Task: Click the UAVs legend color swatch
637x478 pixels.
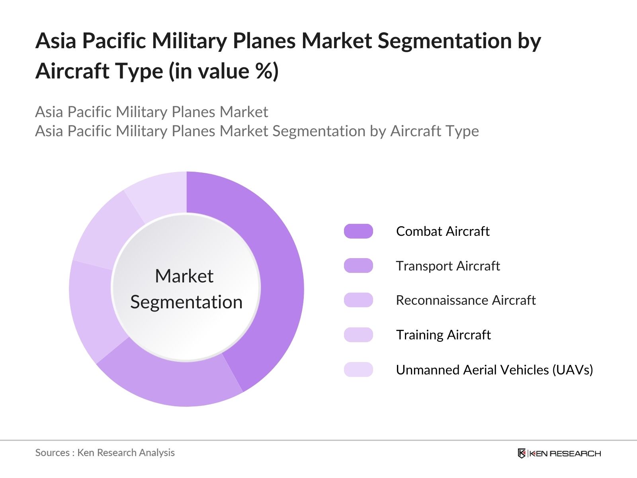Action: point(358,370)
